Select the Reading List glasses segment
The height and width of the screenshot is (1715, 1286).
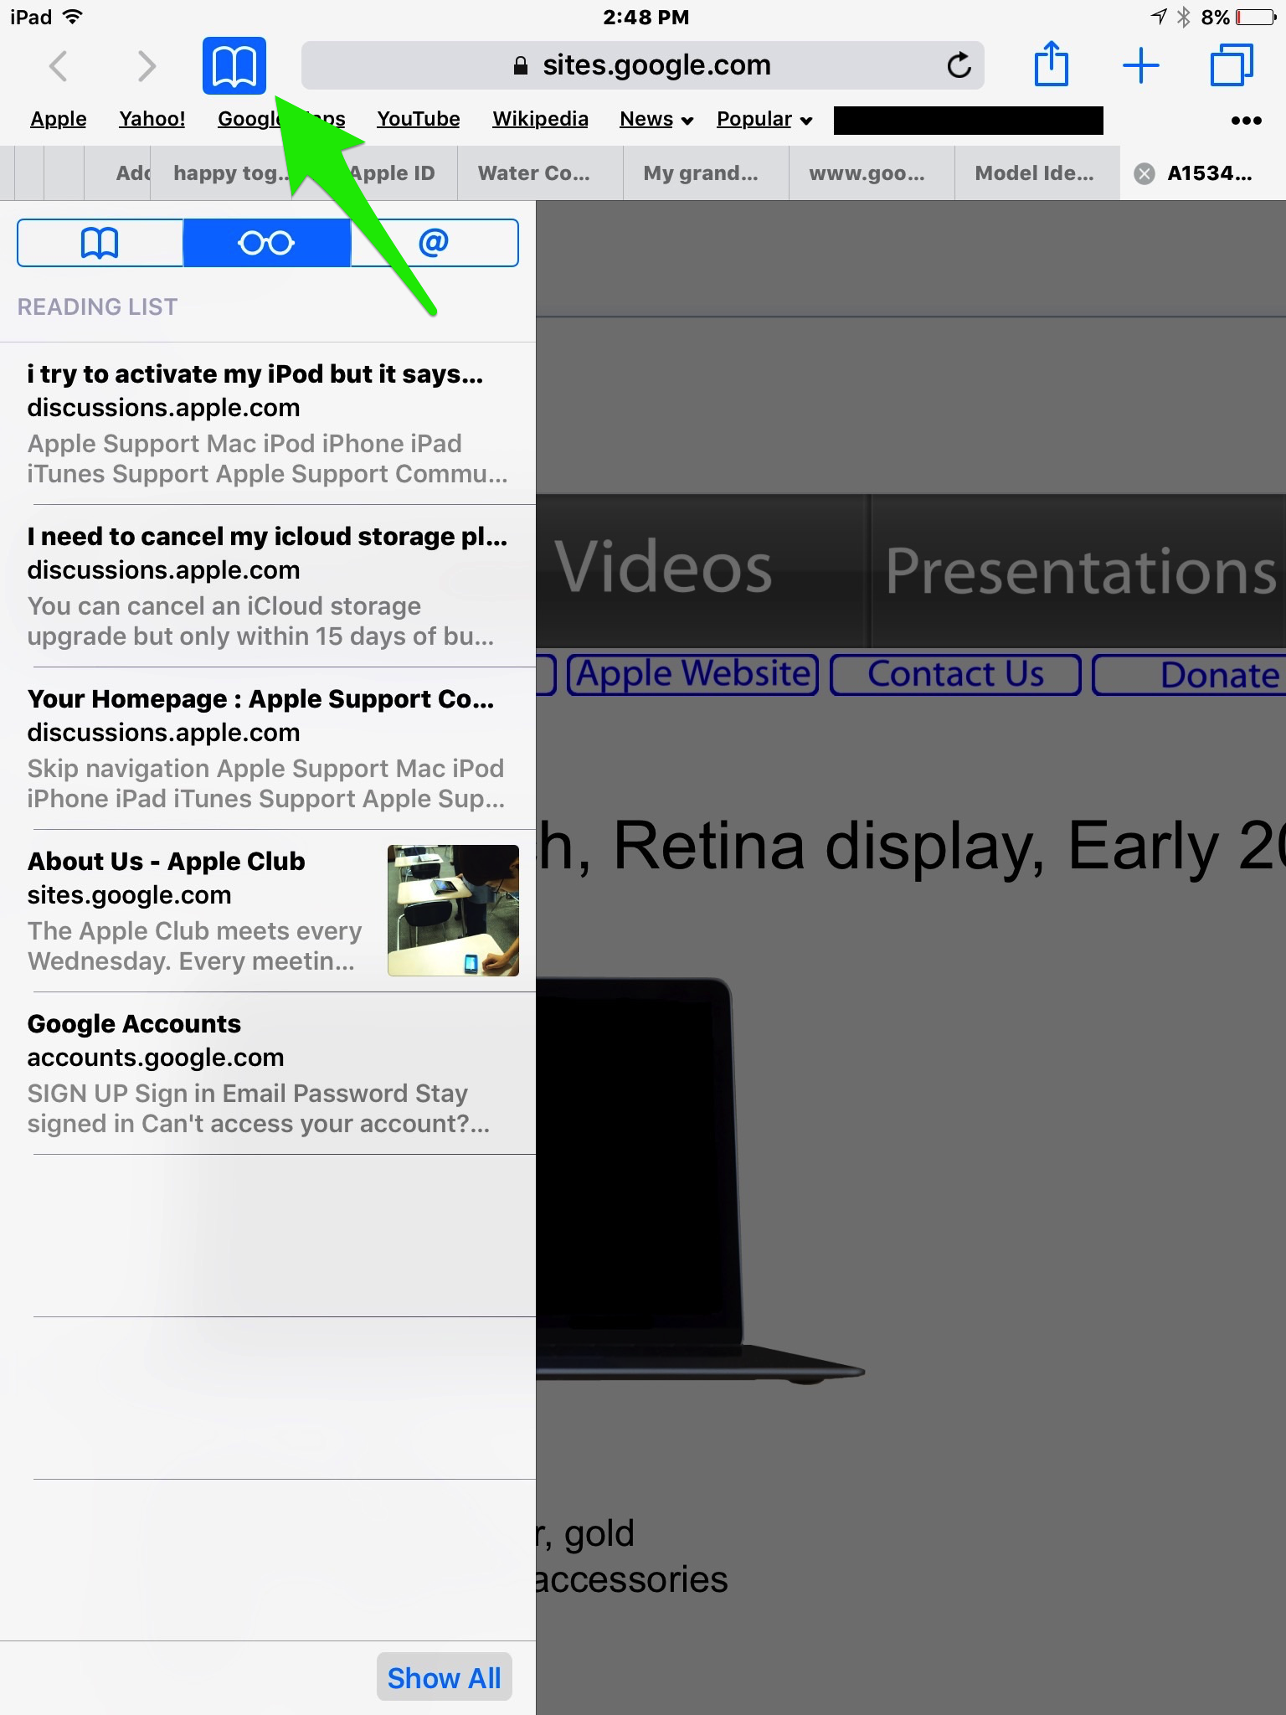267,243
